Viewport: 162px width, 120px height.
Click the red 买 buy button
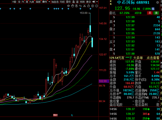pyautogui.click(x=150, y=13)
